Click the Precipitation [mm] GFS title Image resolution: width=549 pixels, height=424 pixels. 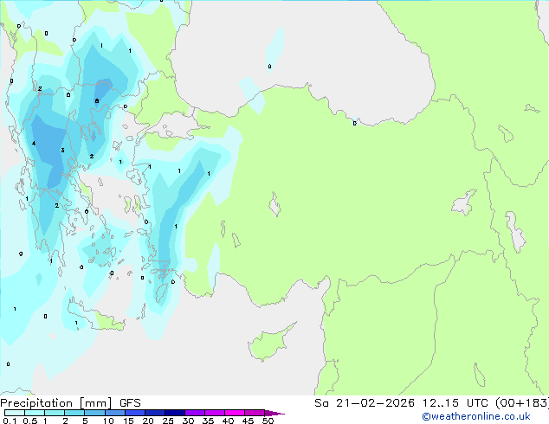coord(70,403)
